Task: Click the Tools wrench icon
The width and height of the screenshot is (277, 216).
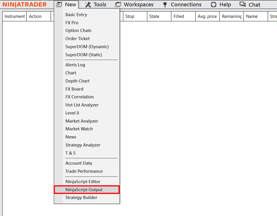Action: 88,5
